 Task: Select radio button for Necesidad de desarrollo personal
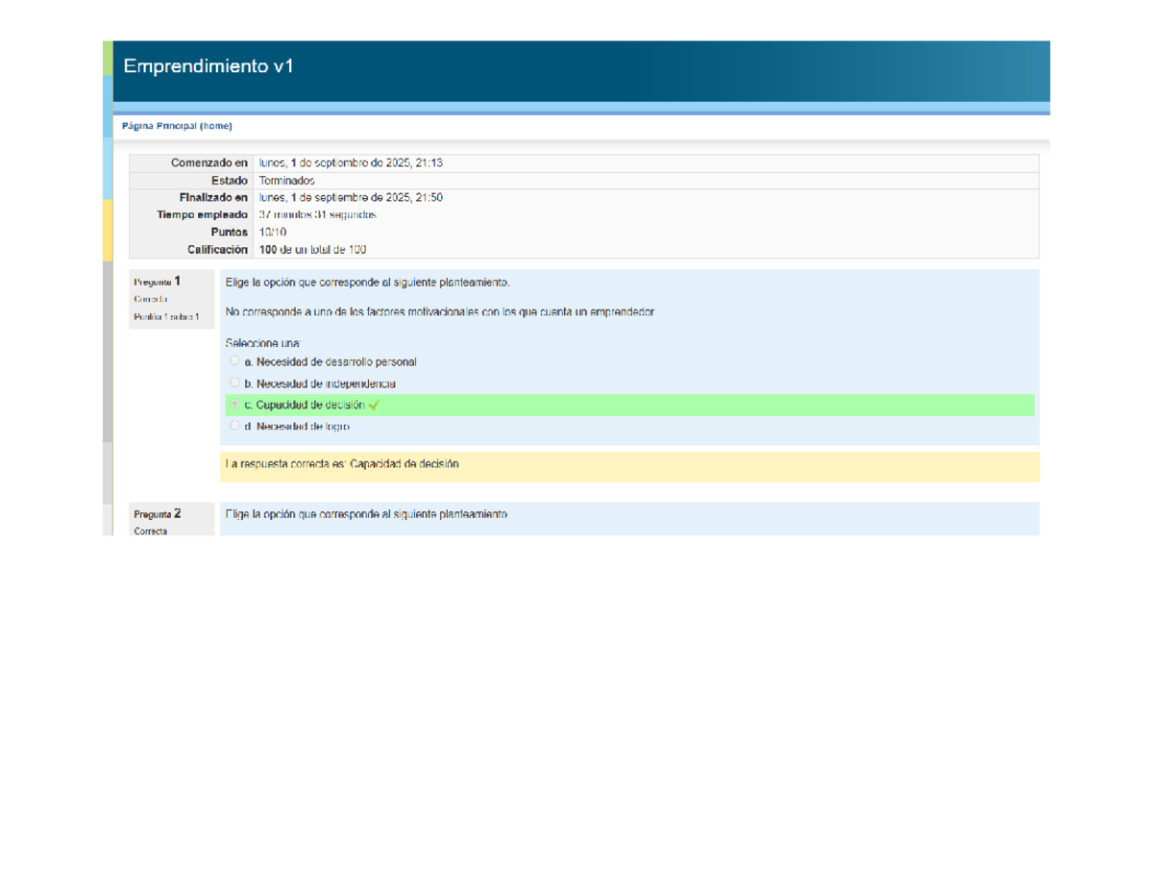(x=235, y=361)
